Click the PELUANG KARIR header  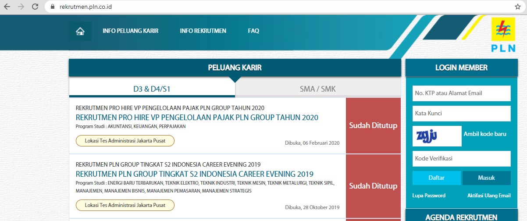tap(235, 68)
